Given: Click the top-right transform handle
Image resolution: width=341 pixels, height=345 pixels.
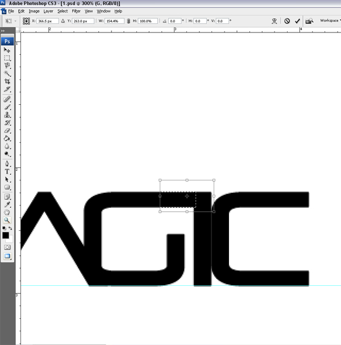Looking at the screenshot, I should click(214, 180).
